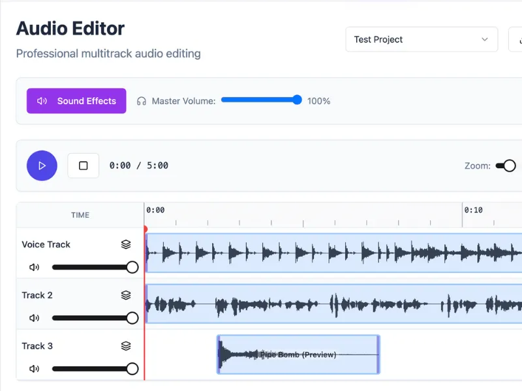
Task: Select the Track 2 waveform clip
Action: (x=333, y=304)
